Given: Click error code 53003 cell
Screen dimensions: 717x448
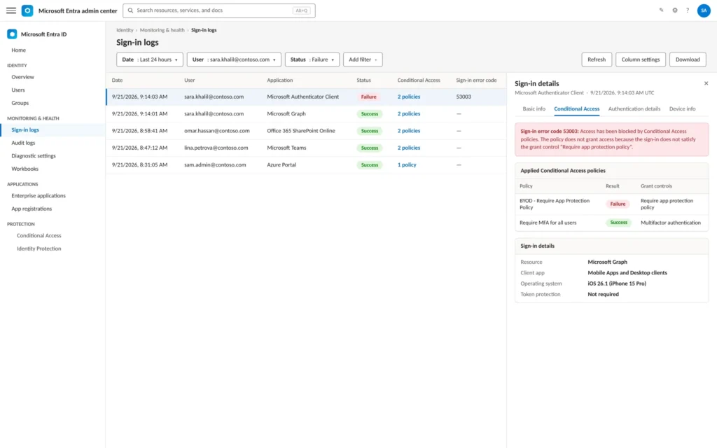Looking at the screenshot, I should (464, 97).
